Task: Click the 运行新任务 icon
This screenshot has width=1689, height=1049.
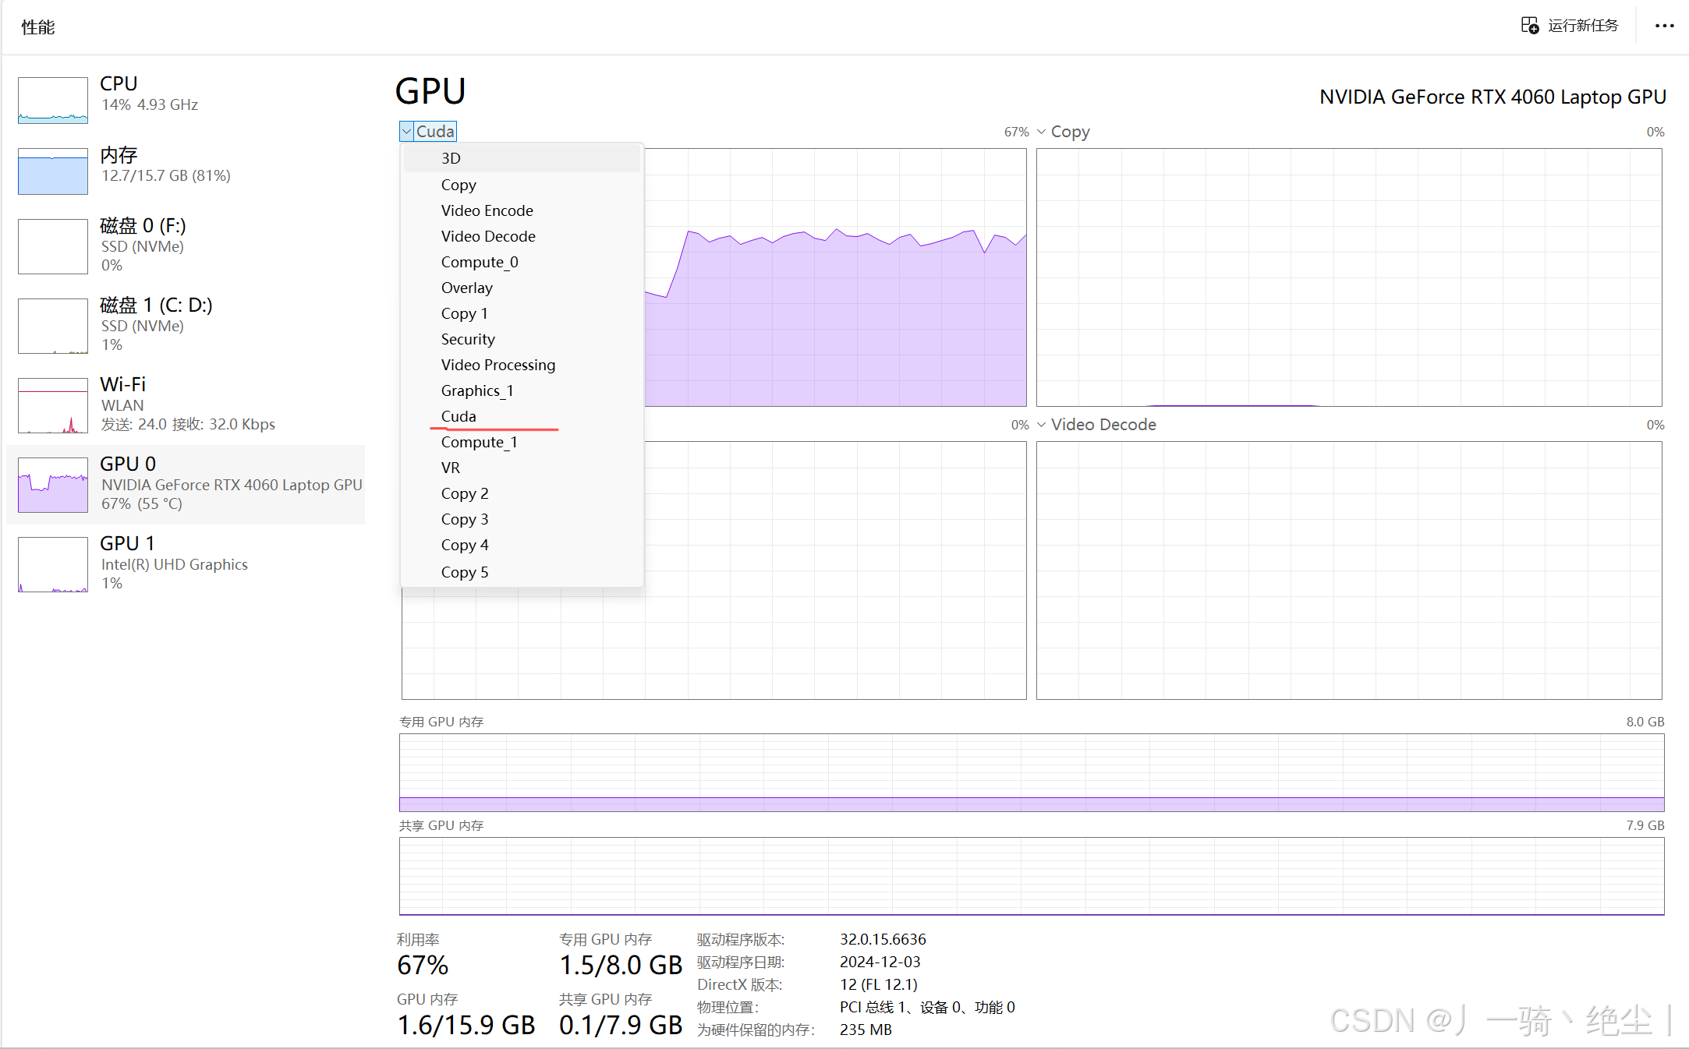Action: [1528, 25]
